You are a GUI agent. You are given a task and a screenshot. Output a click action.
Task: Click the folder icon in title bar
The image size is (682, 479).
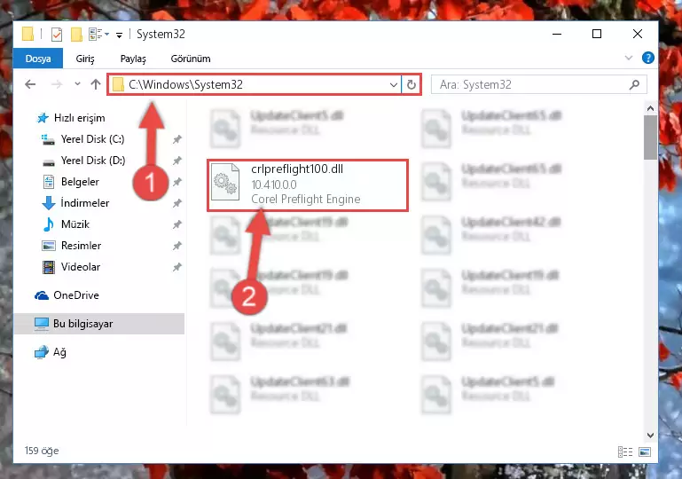tap(27, 34)
